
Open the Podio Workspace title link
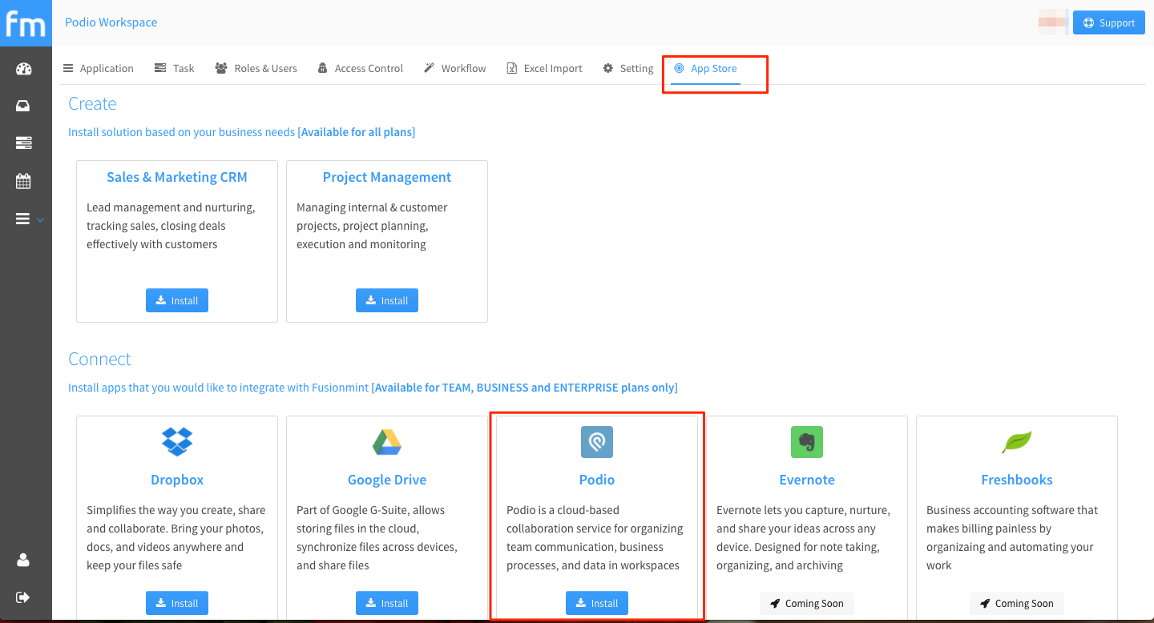pyautogui.click(x=111, y=22)
